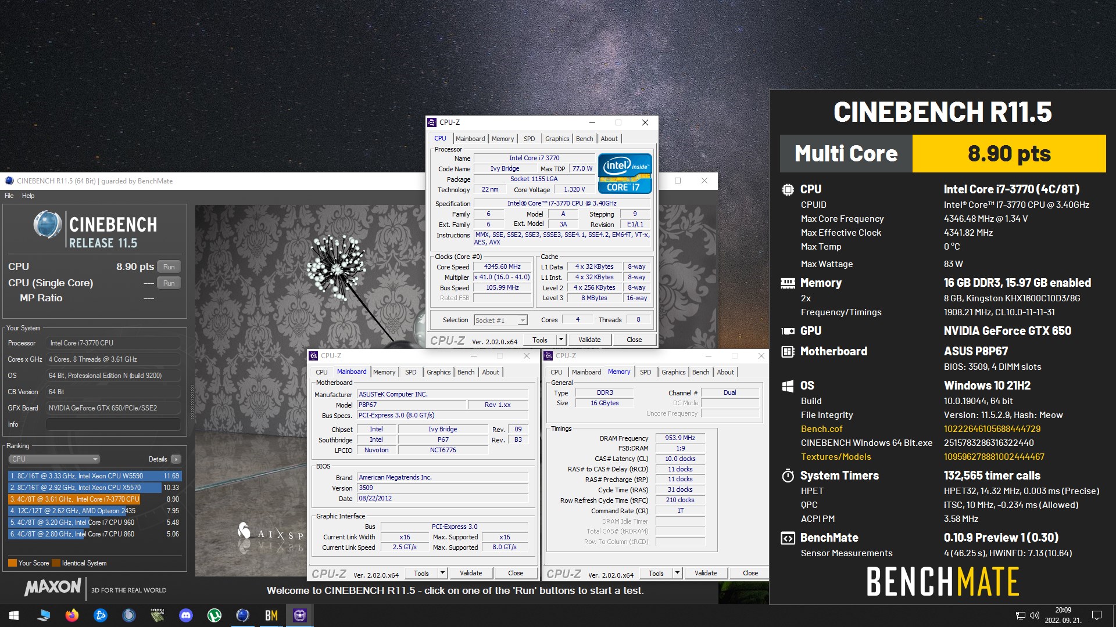Click the Info input field
This screenshot has height=627, width=1116.
pos(113,424)
